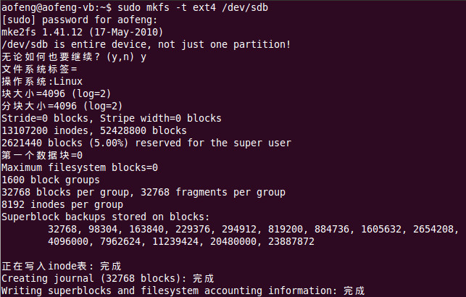Click the 32768 blocks per group line
The height and width of the screenshot is (297, 466).
[143, 192]
